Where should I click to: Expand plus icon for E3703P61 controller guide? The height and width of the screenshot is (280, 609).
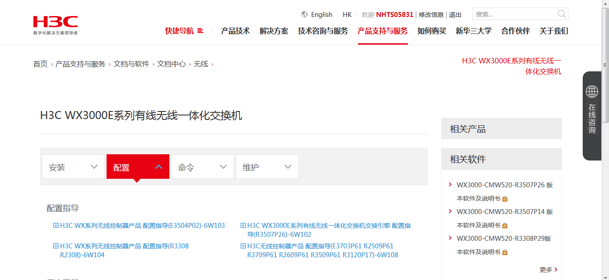click(x=243, y=246)
